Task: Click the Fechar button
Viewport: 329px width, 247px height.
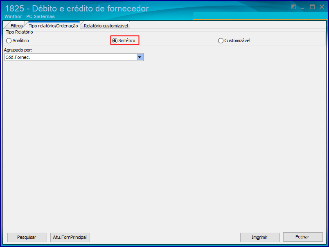Action: [303, 237]
